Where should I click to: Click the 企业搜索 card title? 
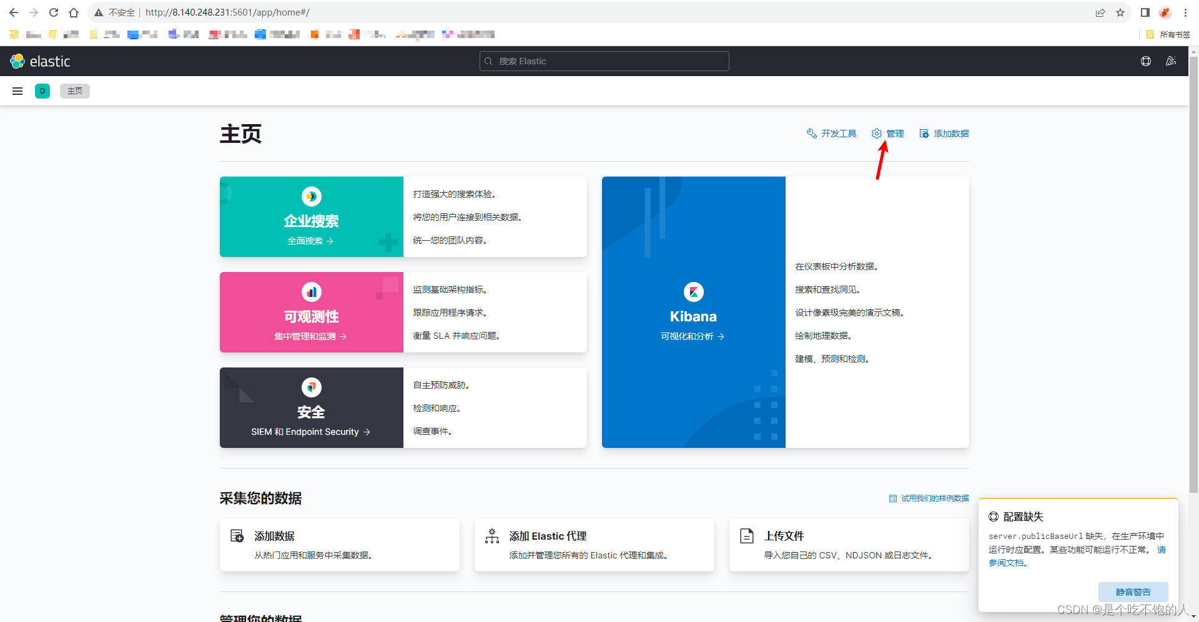[x=312, y=221]
